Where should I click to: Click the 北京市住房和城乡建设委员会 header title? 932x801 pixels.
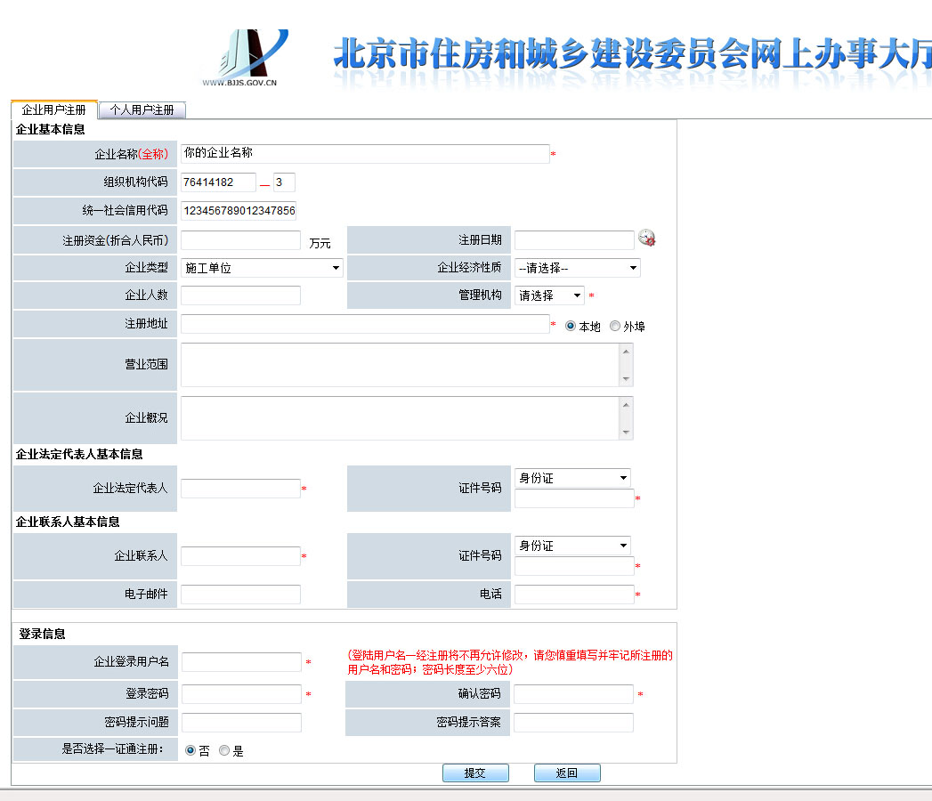tap(632, 53)
